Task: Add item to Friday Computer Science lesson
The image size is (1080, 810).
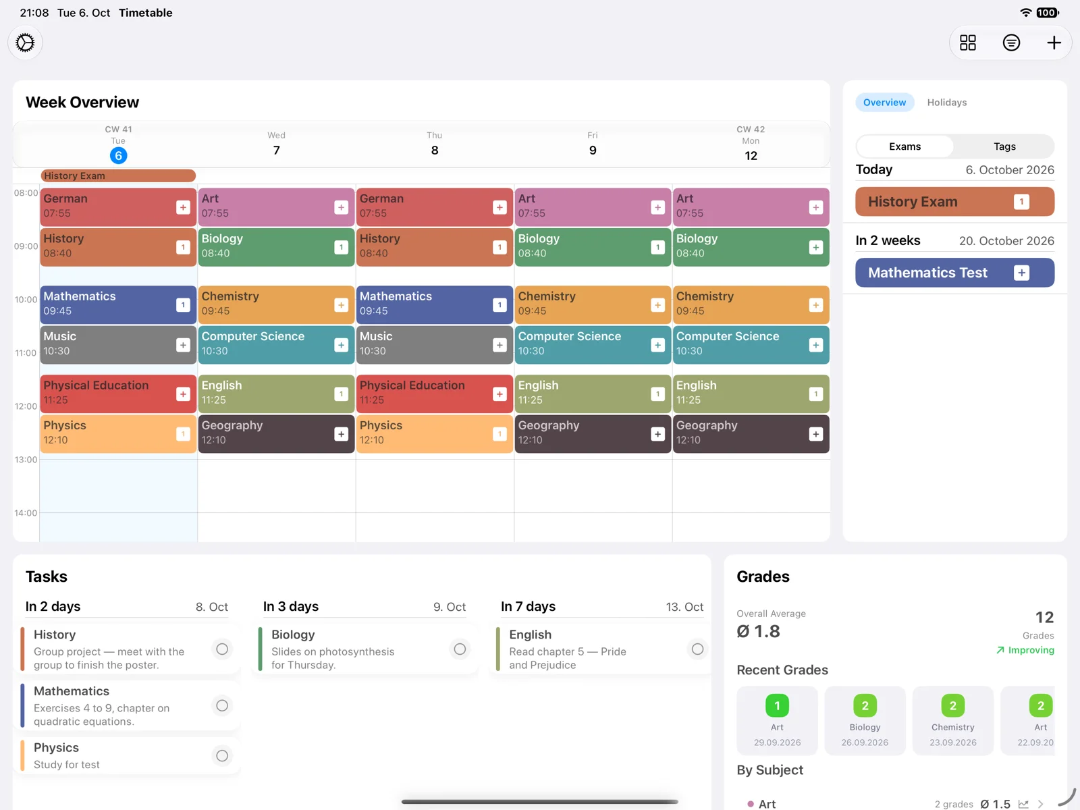Action: coord(658,345)
